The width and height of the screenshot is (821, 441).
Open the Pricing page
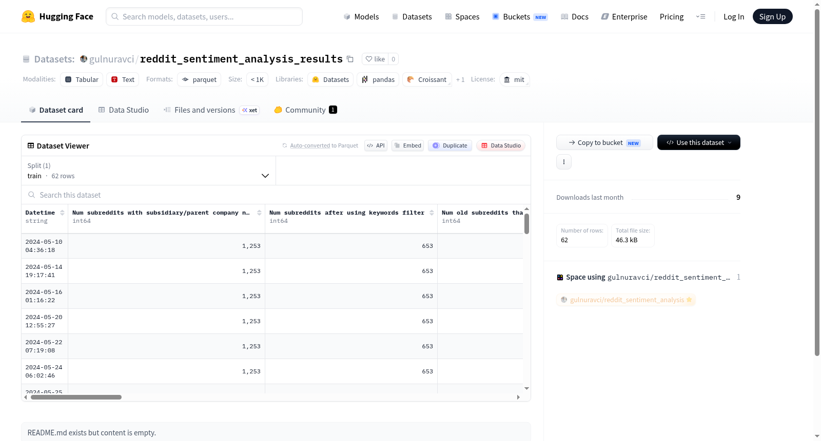tap(672, 16)
